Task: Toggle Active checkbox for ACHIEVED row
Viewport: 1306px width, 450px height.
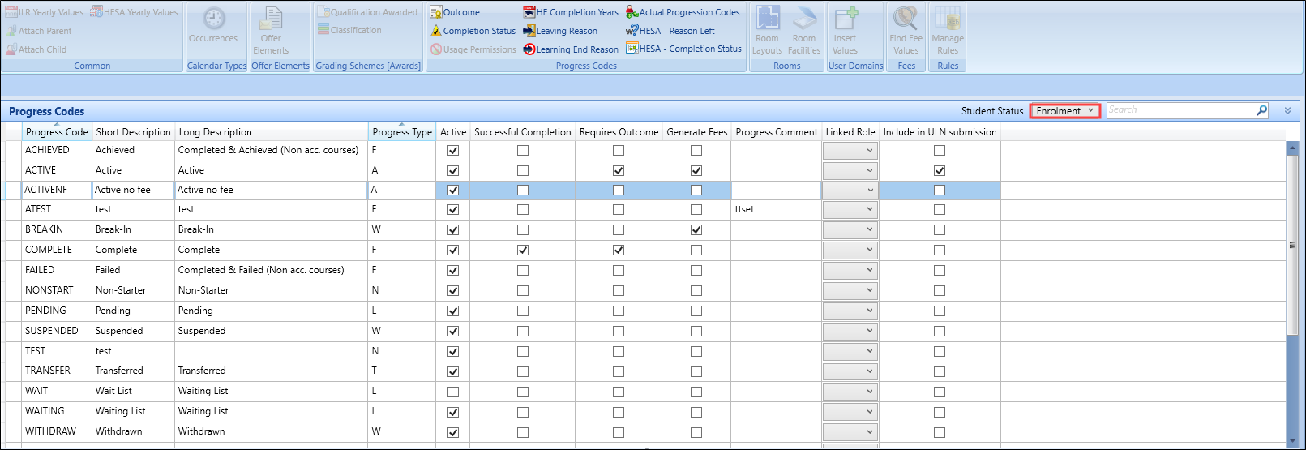Action: click(453, 151)
